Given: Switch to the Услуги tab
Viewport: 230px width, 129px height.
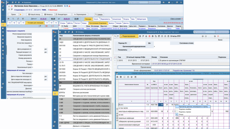Looking at the screenshot, I should (x=96, y=19).
